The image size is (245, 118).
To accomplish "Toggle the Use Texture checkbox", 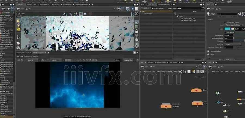I will (x=225, y=32).
